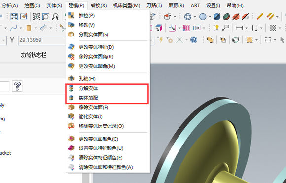Open the 帮助(H) menu

click(235, 5)
